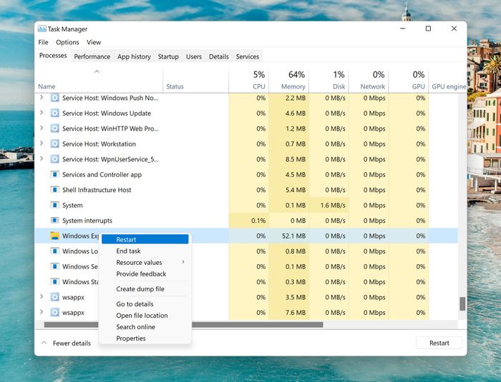Viewport: 501px width, 382px height.
Task: Switch to the App history tab
Action: (135, 56)
